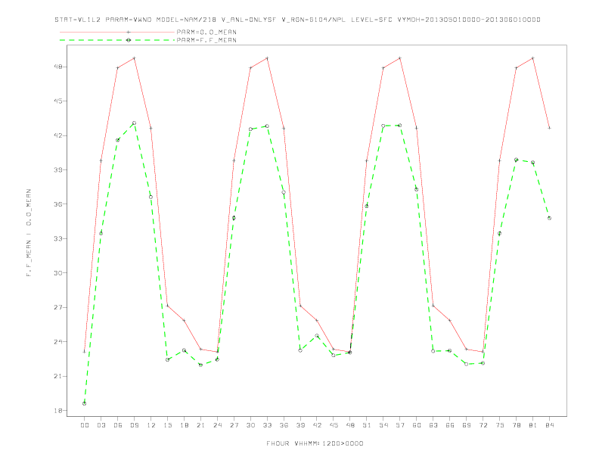Click the PARM=F.F_MEAN legend label
599x463 pixels.
tap(206, 40)
